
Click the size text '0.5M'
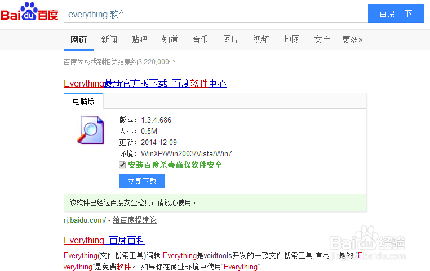pyautogui.click(x=149, y=131)
